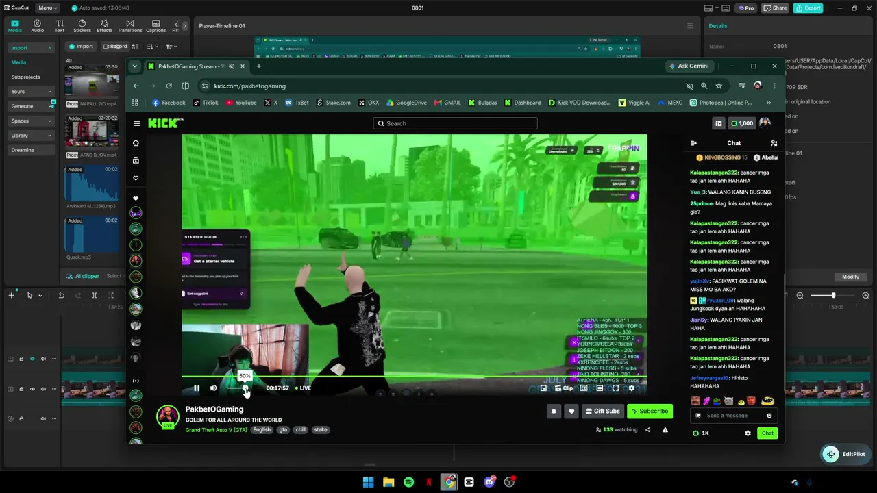Open the media filter dropdown
877x493 pixels.
pos(170,47)
